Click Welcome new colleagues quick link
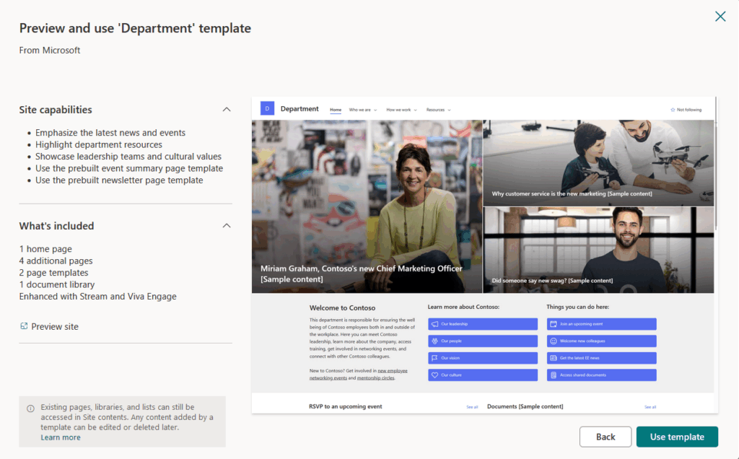 point(601,341)
